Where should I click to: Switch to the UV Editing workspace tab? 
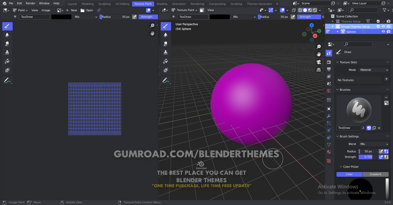pos(122,4)
